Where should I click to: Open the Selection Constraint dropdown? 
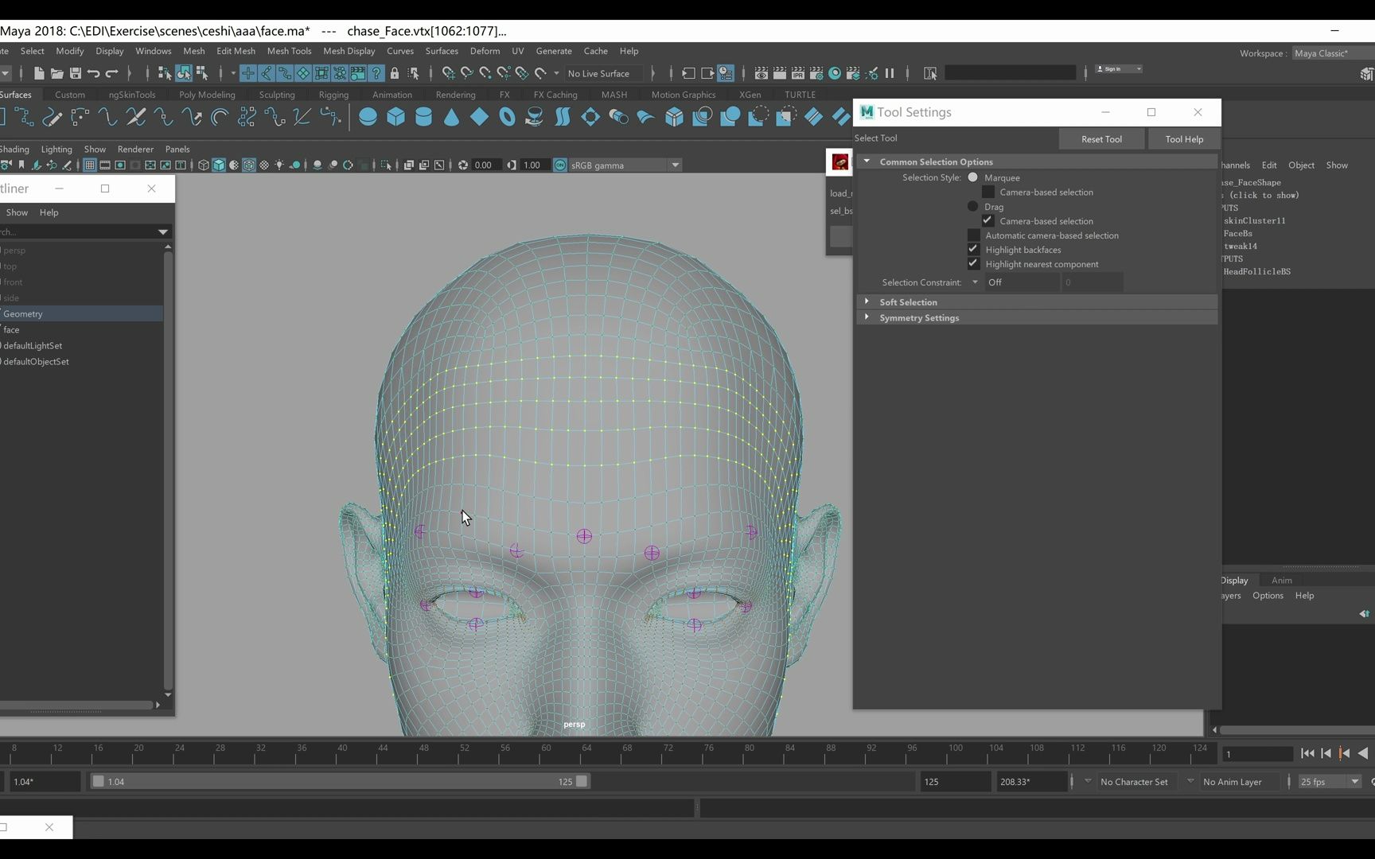pos(975,282)
